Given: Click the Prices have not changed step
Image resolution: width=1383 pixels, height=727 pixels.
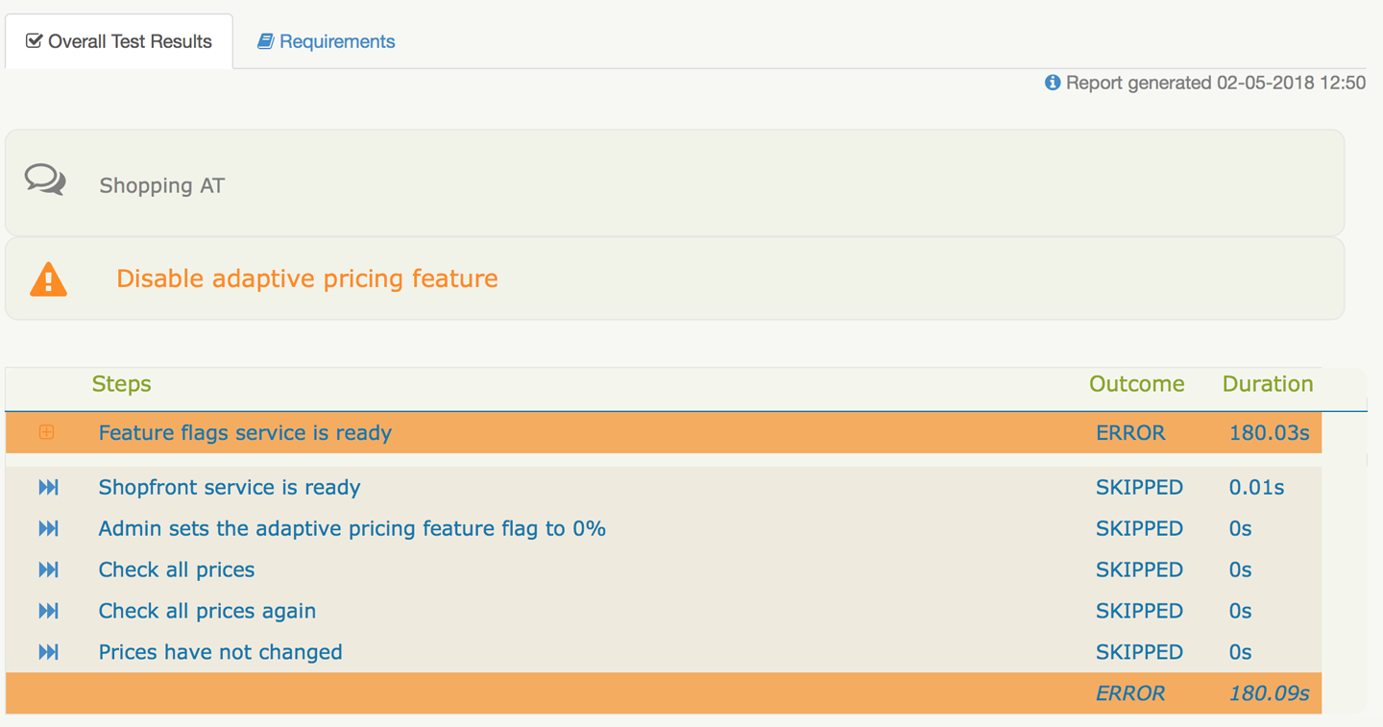Looking at the screenshot, I should 220,653.
